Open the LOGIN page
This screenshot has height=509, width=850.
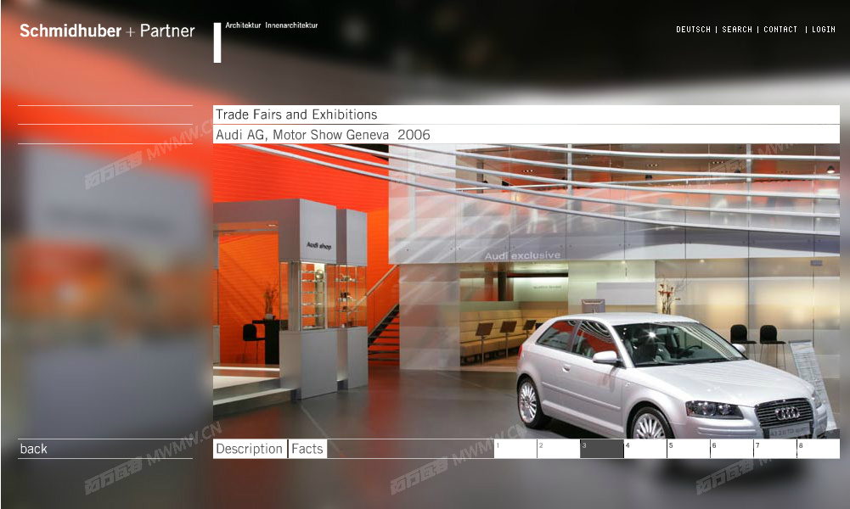pyautogui.click(x=824, y=29)
